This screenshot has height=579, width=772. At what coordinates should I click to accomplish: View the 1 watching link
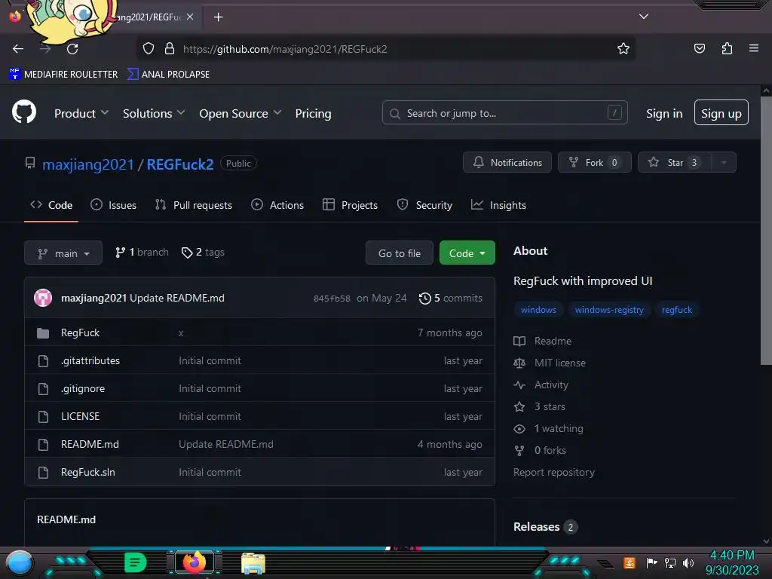(x=548, y=428)
